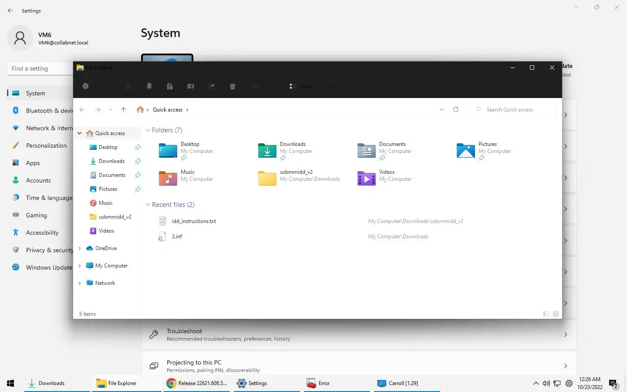The height and width of the screenshot is (392, 627).
Task: Select Pictures in the navigation pane
Action: click(x=108, y=189)
